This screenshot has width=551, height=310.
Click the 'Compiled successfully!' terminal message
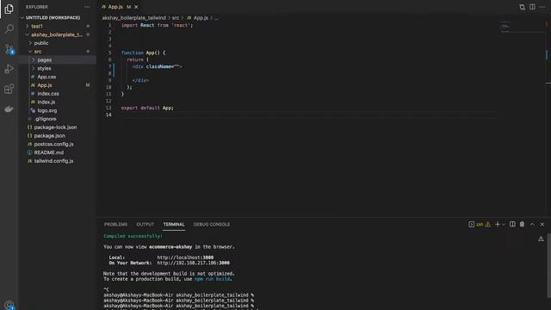point(133,236)
